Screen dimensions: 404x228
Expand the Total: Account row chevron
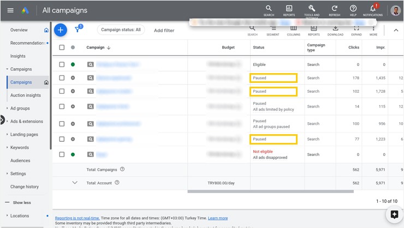75,183
